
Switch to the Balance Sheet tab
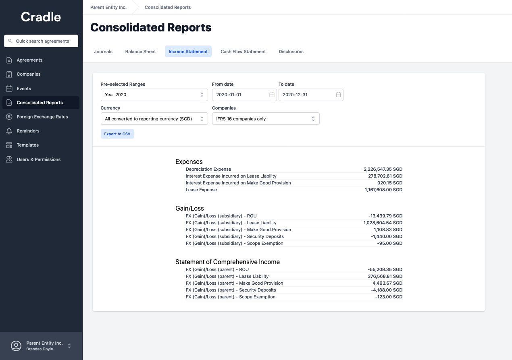click(140, 52)
